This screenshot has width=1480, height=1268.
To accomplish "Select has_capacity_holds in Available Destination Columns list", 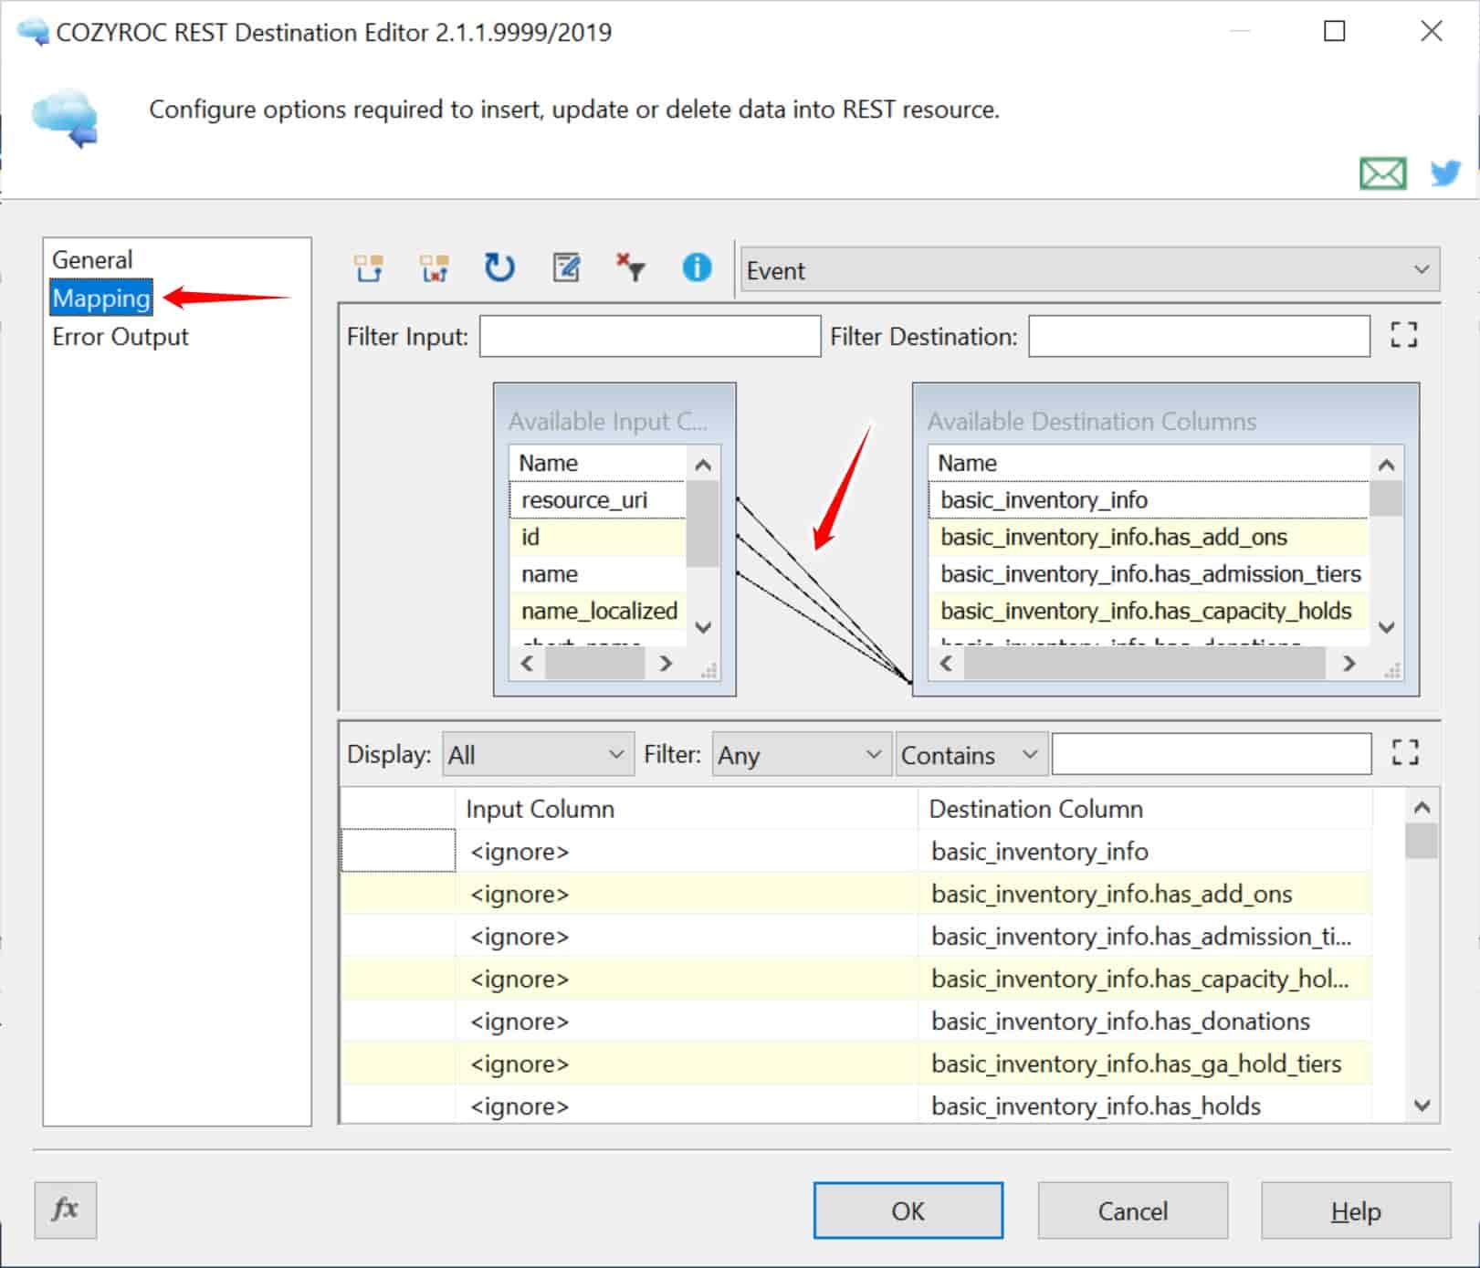I will tap(1149, 611).
